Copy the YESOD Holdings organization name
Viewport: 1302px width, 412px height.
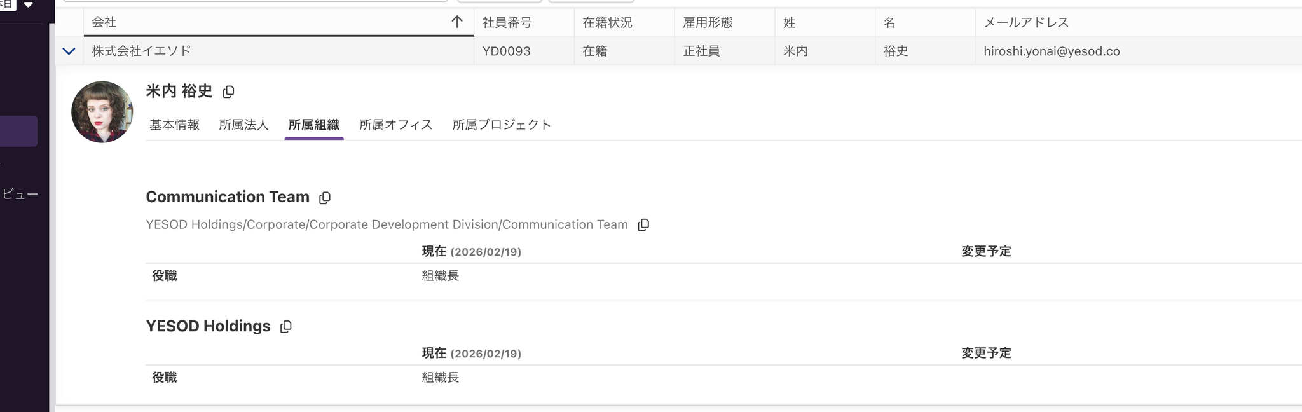[286, 327]
